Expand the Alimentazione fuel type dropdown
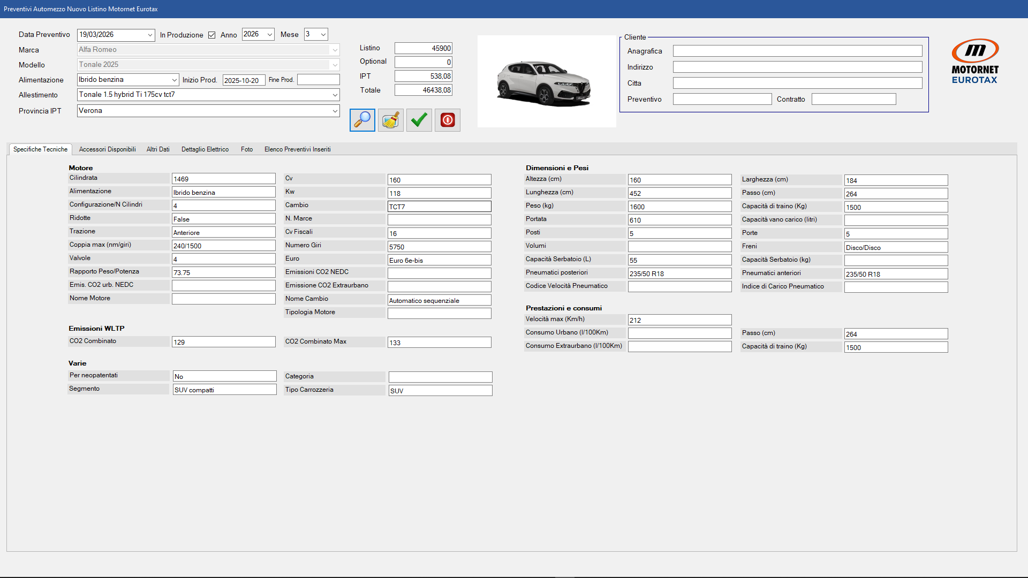The height and width of the screenshot is (578, 1028). tap(174, 80)
